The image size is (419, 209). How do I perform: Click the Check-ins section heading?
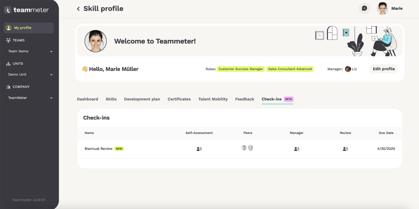pos(96,118)
